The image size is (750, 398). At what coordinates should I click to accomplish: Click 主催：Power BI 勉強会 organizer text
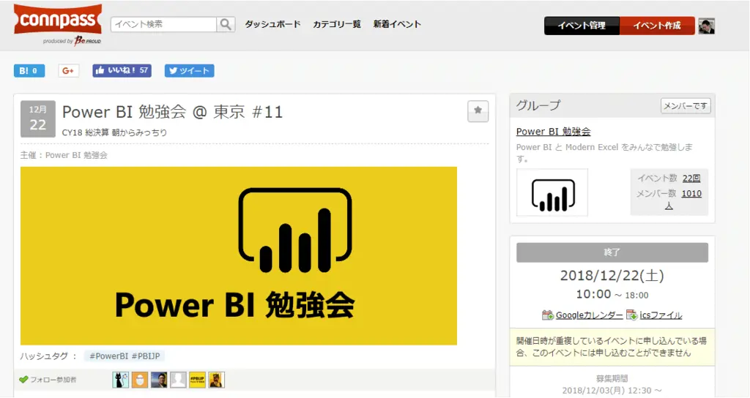64,155
